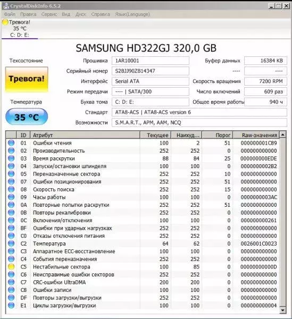
Task: Click the CrystalDiskInfo application icon in title bar
Action: tap(6, 6)
